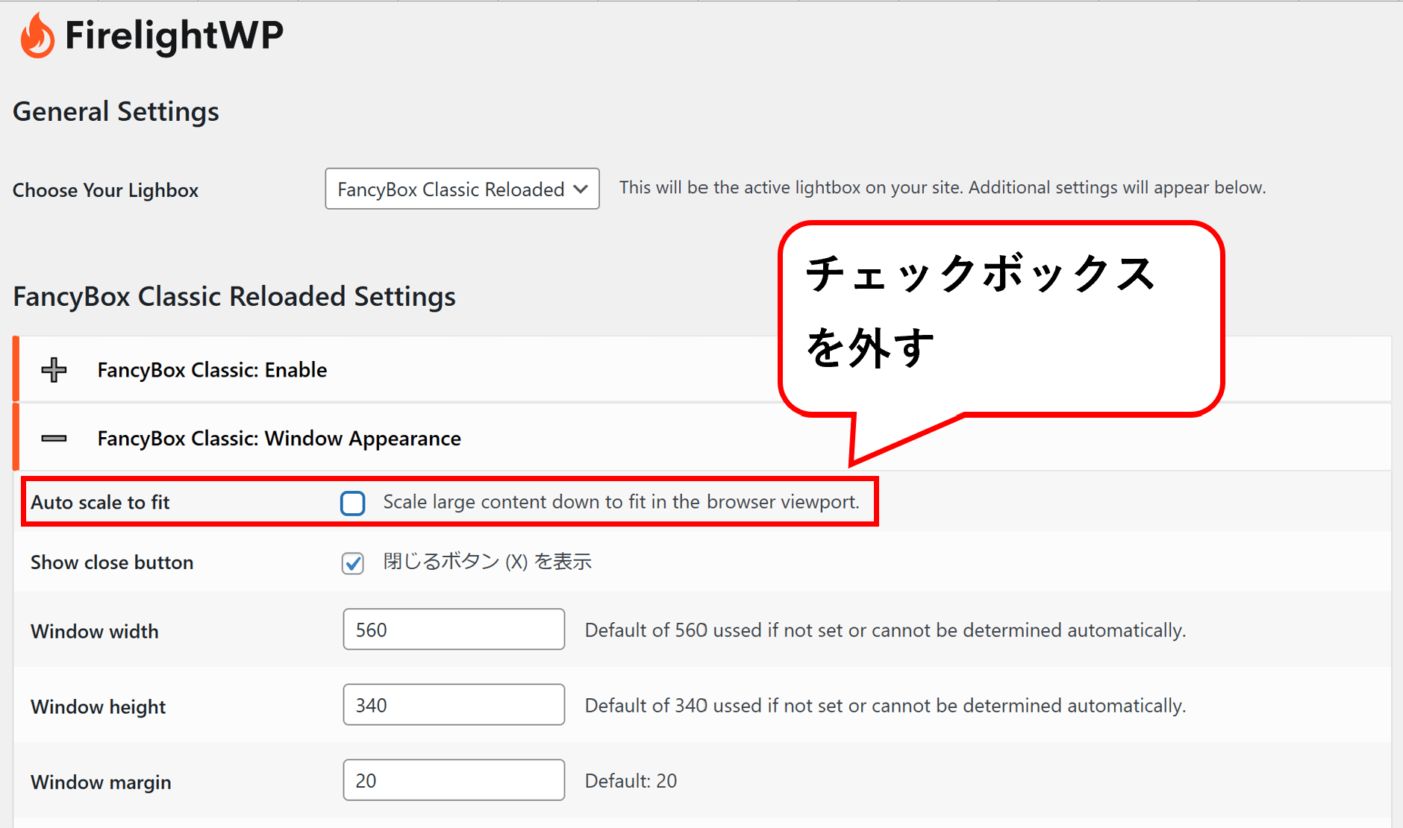Click the FirelightWP flame logo icon
The height and width of the screenshot is (828, 1403).
pos(37,36)
